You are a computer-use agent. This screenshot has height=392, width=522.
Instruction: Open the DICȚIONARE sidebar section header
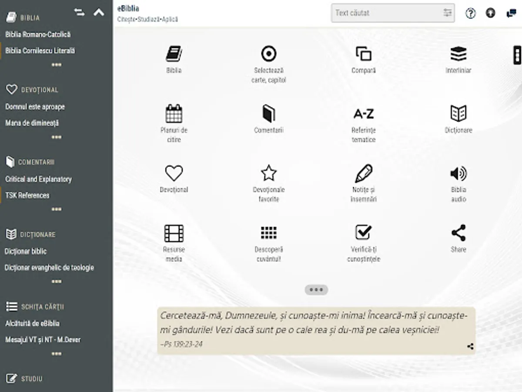pyautogui.click(x=30, y=234)
